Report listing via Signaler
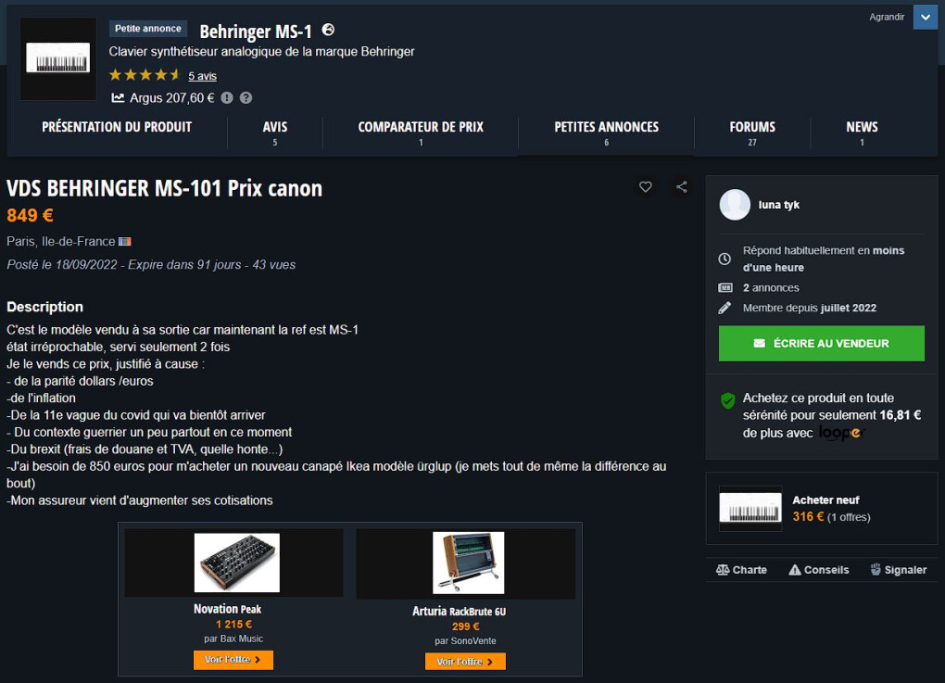The height and width of the screenshot is (683, 945). click(x=898, y=570)
